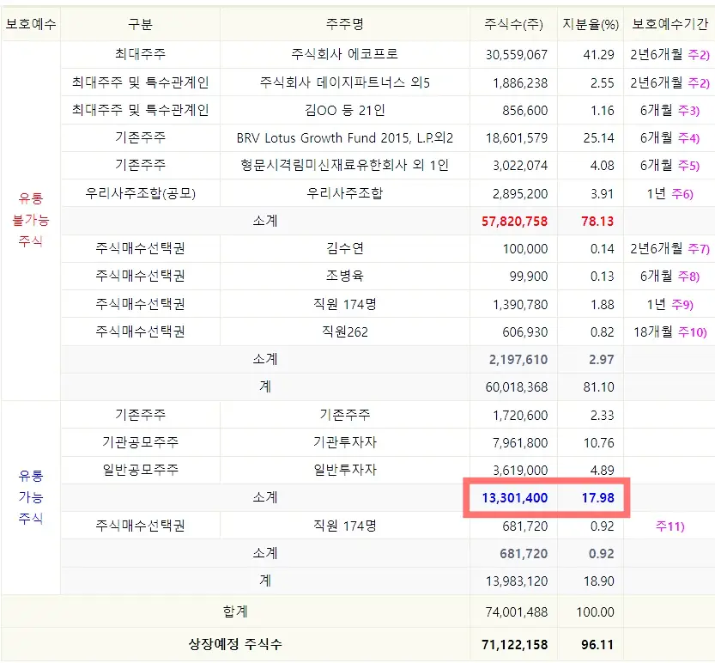The height and width of the screenshot is (663, 715).
Task: Click the 주3) annotation next to 6개월
Action: [690, 110]
